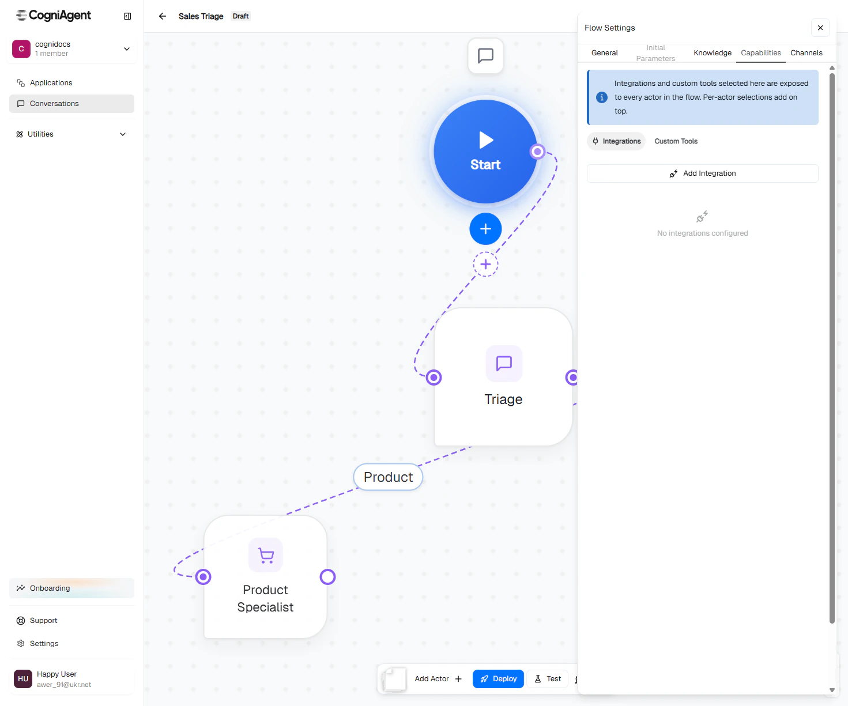Image resolution: width=848 pixels, height=706 pixels.
Task: Switch to the Capabilities tab
Action: [x=761, y=53]
